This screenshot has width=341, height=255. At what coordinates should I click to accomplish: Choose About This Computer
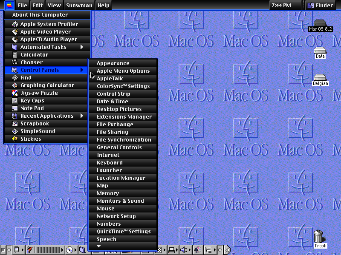click(x=47, y=15)
